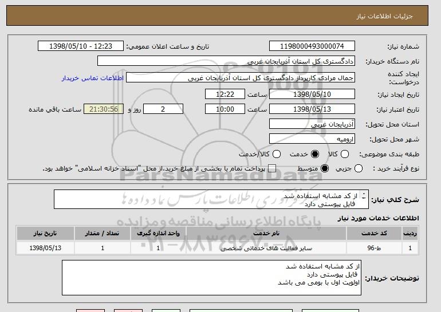This screenshot has height=312, width=441.
Task: Click the remaining days field showing 2
Action: [163, 109]
